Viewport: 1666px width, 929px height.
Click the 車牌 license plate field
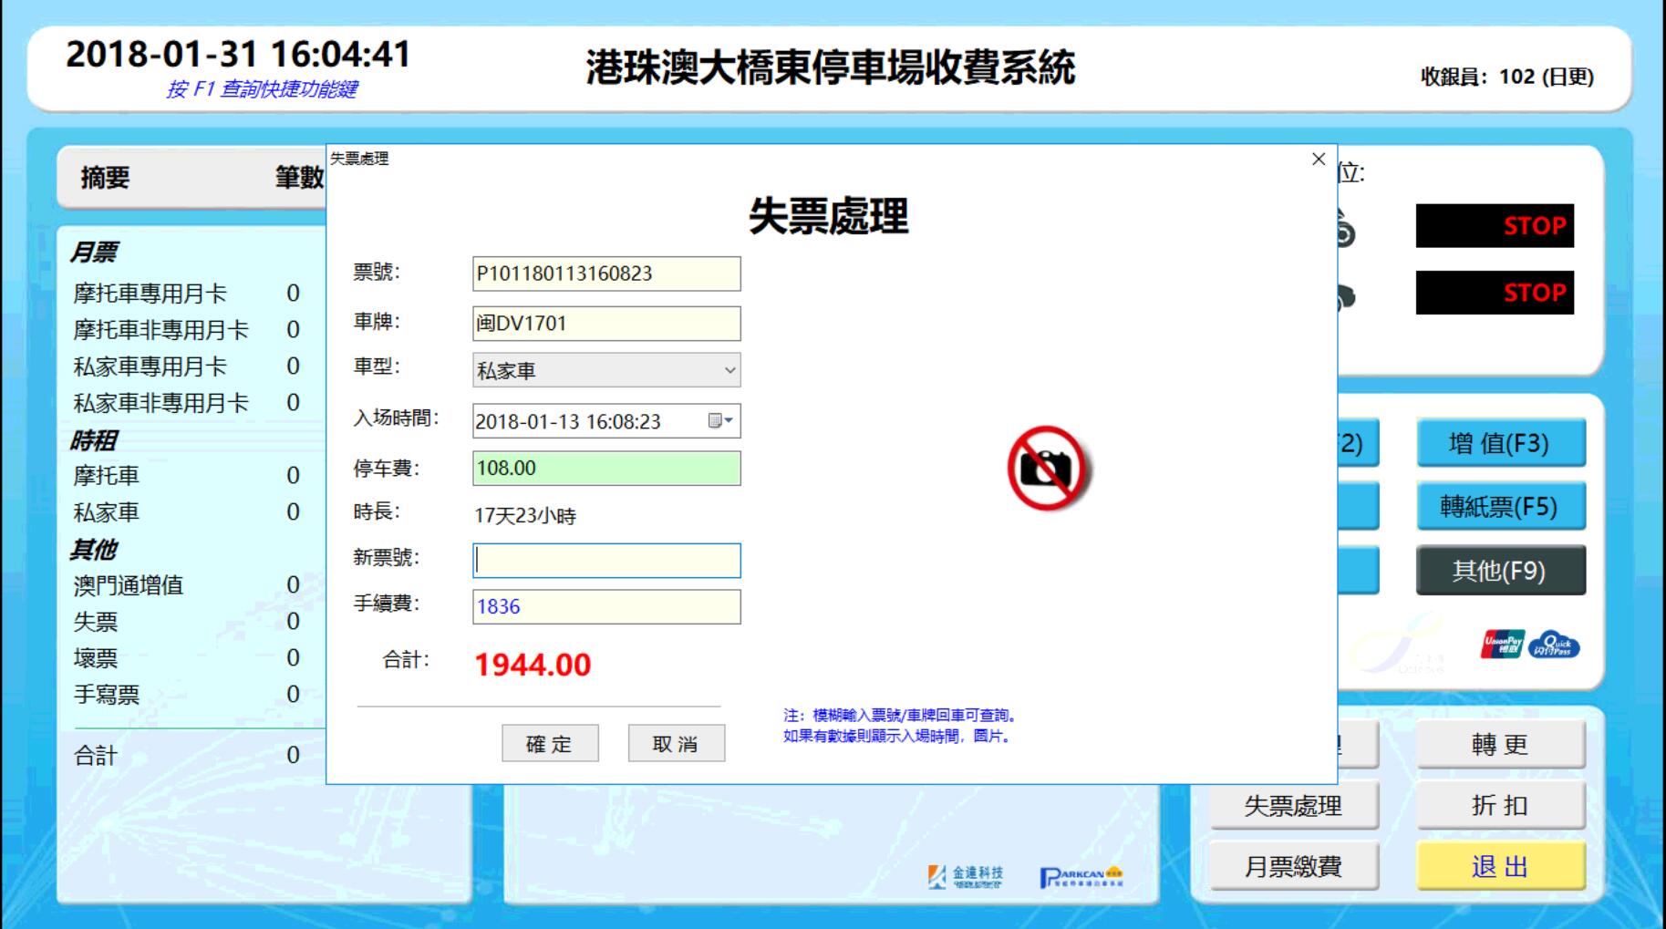(606, 324)
